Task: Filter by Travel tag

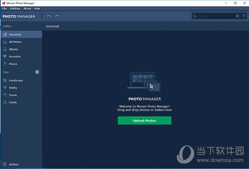Action: pyautogui.click(x=21, y=95)
